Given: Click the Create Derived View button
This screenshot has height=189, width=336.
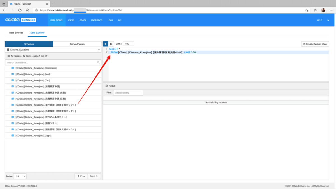Looking at the screenshot, I should (315, 44).
